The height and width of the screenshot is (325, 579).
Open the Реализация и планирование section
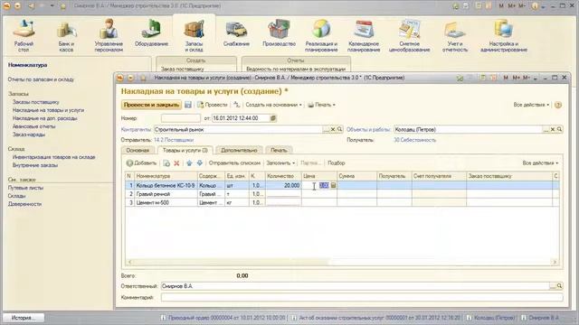pos(321,36)
